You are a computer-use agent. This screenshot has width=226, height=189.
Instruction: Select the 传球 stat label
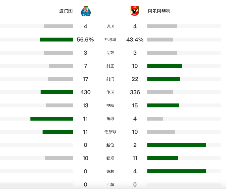tap(110, 92)
